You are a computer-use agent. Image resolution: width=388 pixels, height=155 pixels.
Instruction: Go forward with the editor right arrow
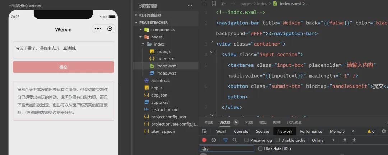(x=232, y=4)
